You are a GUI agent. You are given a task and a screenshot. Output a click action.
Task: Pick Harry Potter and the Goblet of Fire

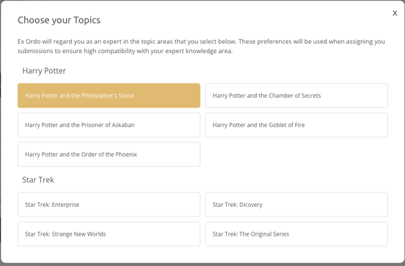pos(296,125)
